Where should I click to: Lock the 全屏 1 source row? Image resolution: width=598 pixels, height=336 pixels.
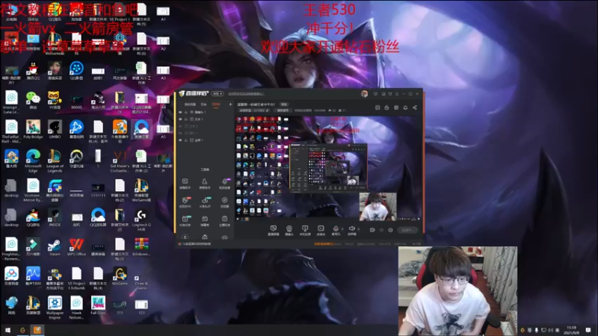[x=186, y=140]
